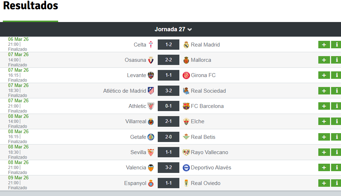341x196 pixels.
Task: Open the Levante team link
Action: coord(136,75)
